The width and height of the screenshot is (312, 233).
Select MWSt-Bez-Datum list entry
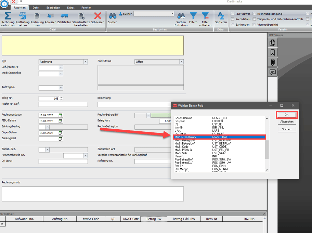click(x=220, y=137)
